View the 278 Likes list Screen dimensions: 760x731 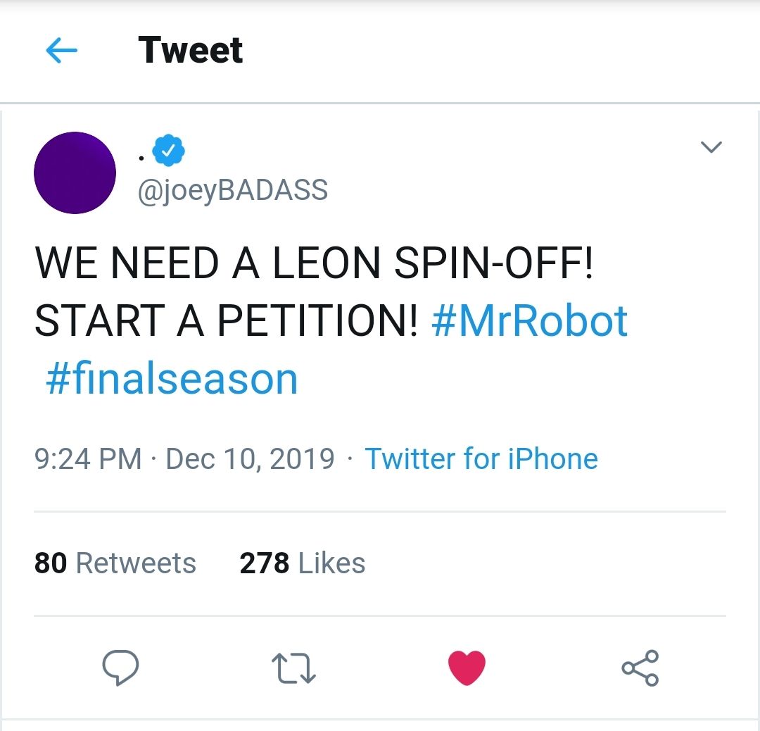[303, 563]
